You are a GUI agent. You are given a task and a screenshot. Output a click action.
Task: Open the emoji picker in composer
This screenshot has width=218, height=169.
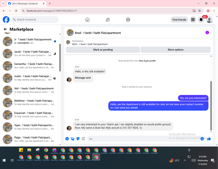[202, 139]
